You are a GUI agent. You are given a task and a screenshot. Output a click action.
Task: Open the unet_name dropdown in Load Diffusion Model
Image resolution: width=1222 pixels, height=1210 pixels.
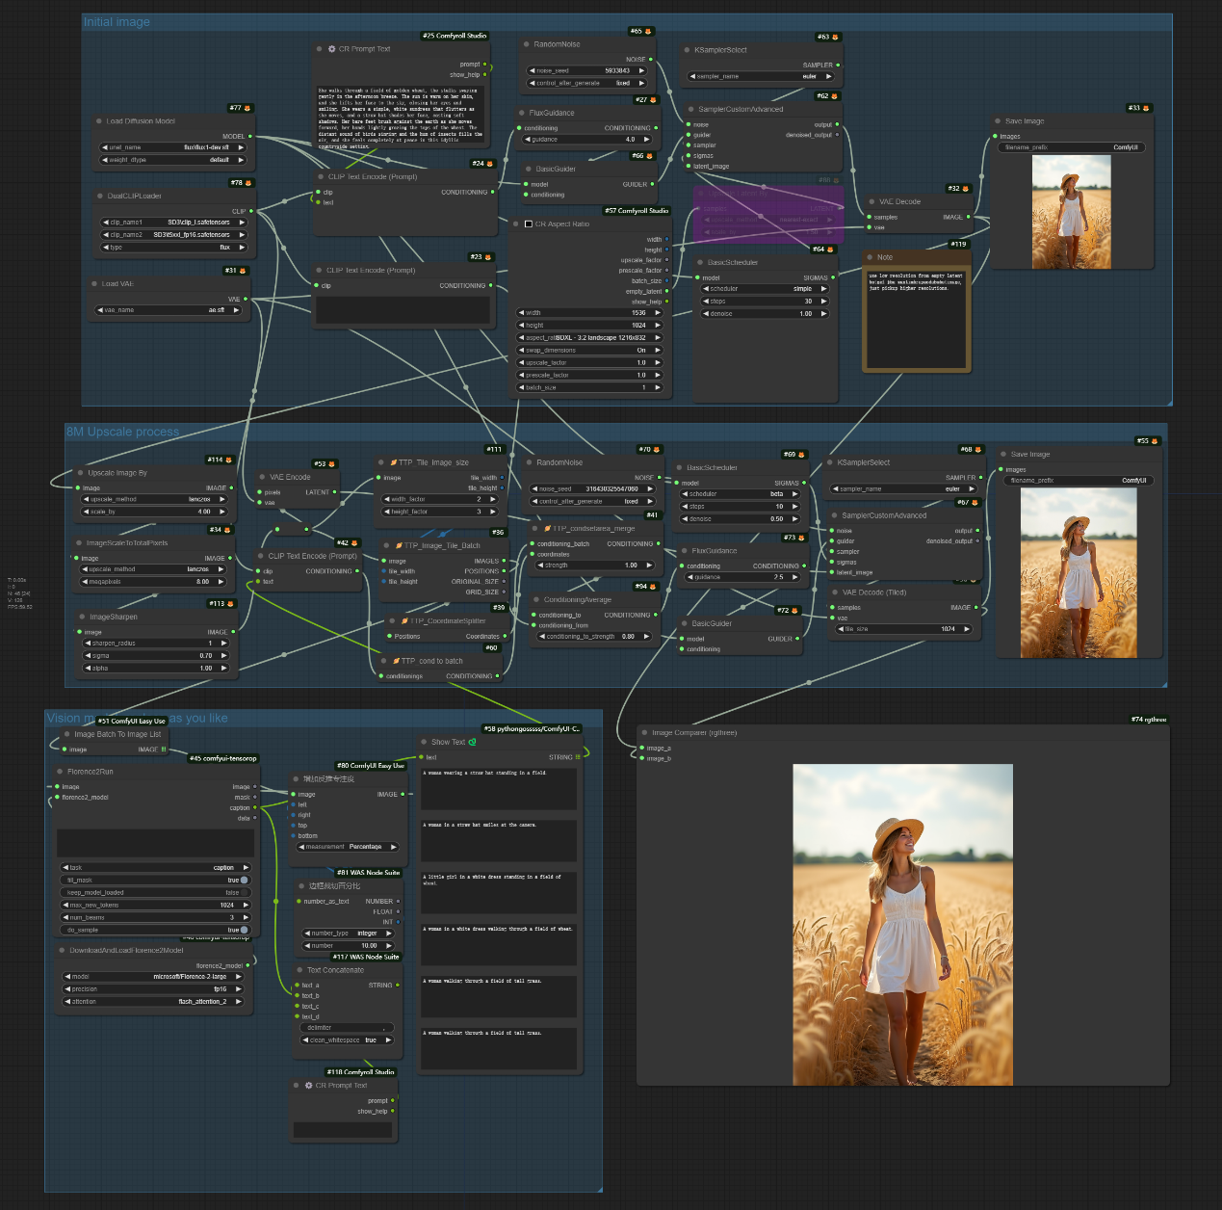171,147
